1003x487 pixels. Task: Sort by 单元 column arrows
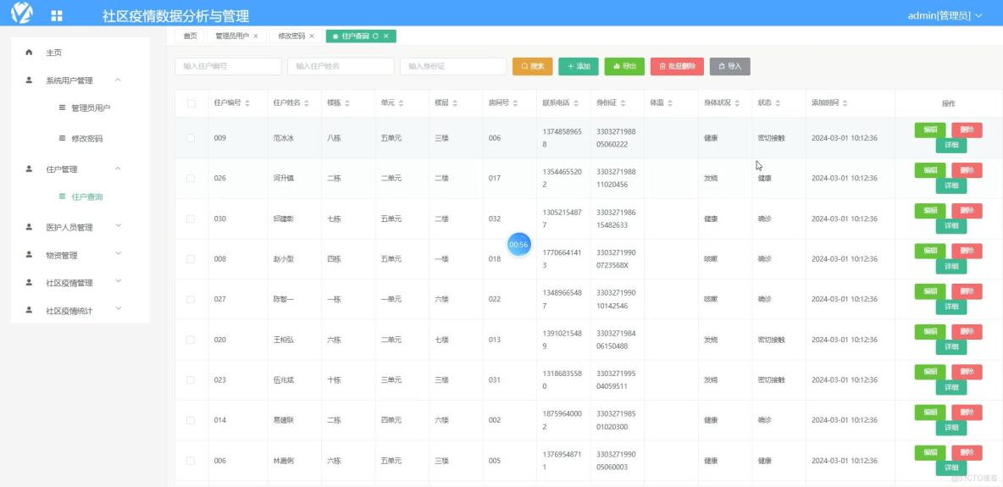402,103
